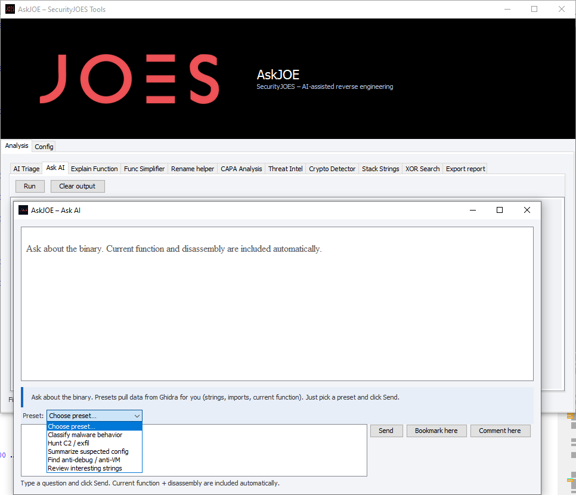The height and width of the screenshot is (495, 576).
Task: Select the 'Choose preset...' list entry
Action: point(94,426)
